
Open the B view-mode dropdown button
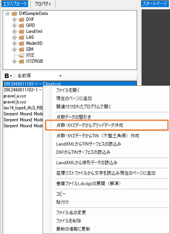tap(8, 76)
